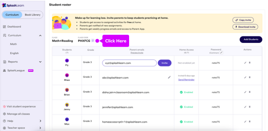
Task: Click the Curriculum sidebar icon
Action: coord(5,35)
